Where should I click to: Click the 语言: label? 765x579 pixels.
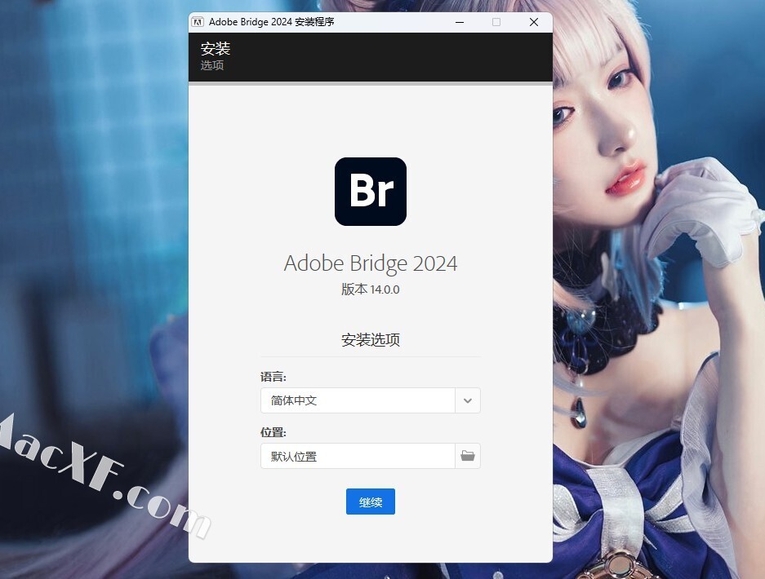274,377
